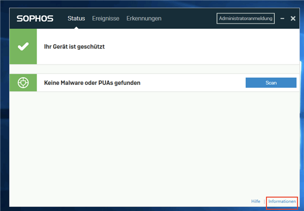The width and height of the screenshot is (304, 211).
Task: Click the Sophos logo
Action: coord(35,18)
